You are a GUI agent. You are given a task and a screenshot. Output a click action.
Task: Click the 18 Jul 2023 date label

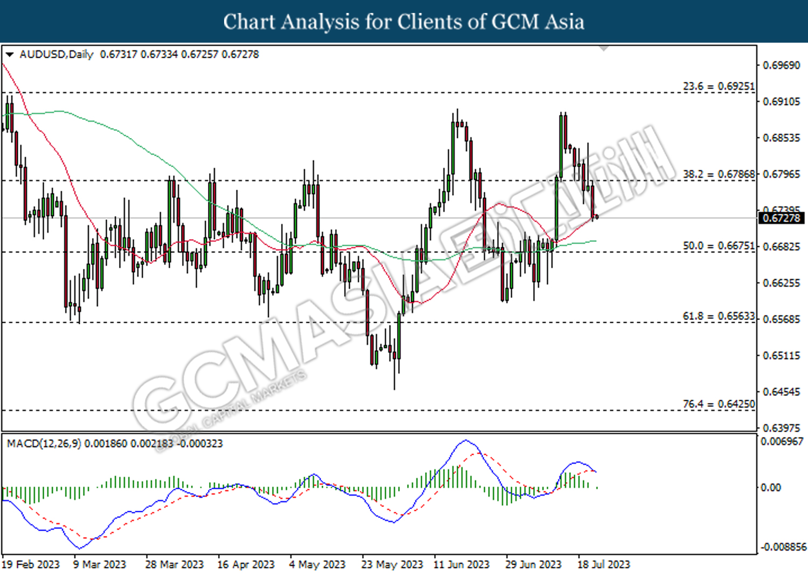[604, 565]
